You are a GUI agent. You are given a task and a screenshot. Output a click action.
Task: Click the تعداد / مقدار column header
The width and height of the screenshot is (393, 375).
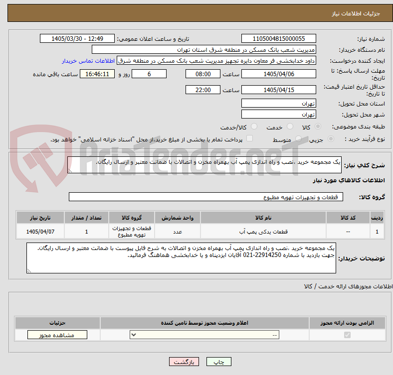click(86, 218)
